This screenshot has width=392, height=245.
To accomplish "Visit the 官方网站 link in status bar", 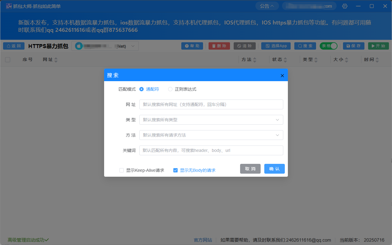I will coord(203,240).
